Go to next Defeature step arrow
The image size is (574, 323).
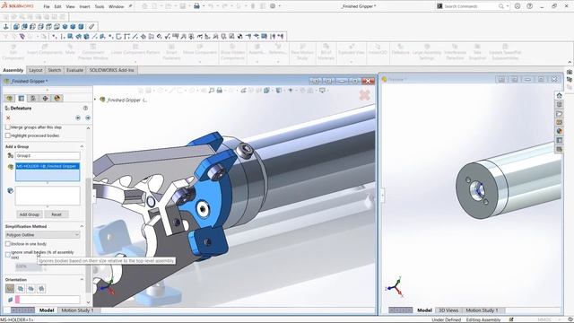click(x=88, y=118)
